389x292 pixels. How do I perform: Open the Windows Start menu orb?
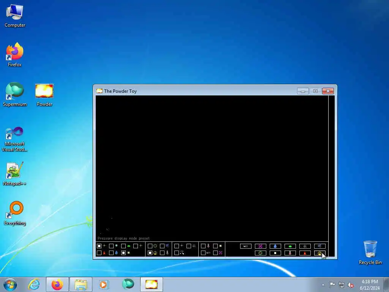[x=10, y=284]
